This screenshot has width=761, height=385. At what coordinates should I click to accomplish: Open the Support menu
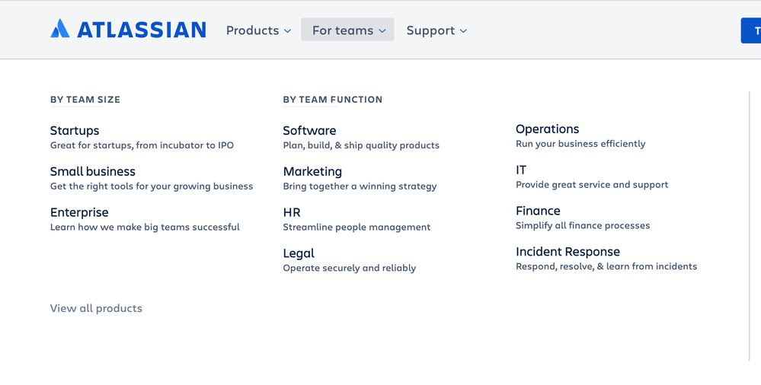click(436, 30)
